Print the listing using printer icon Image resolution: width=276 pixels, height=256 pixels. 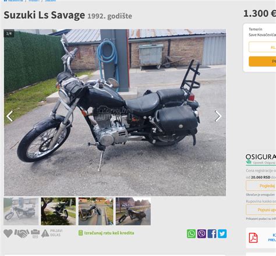tap(35, 233)
